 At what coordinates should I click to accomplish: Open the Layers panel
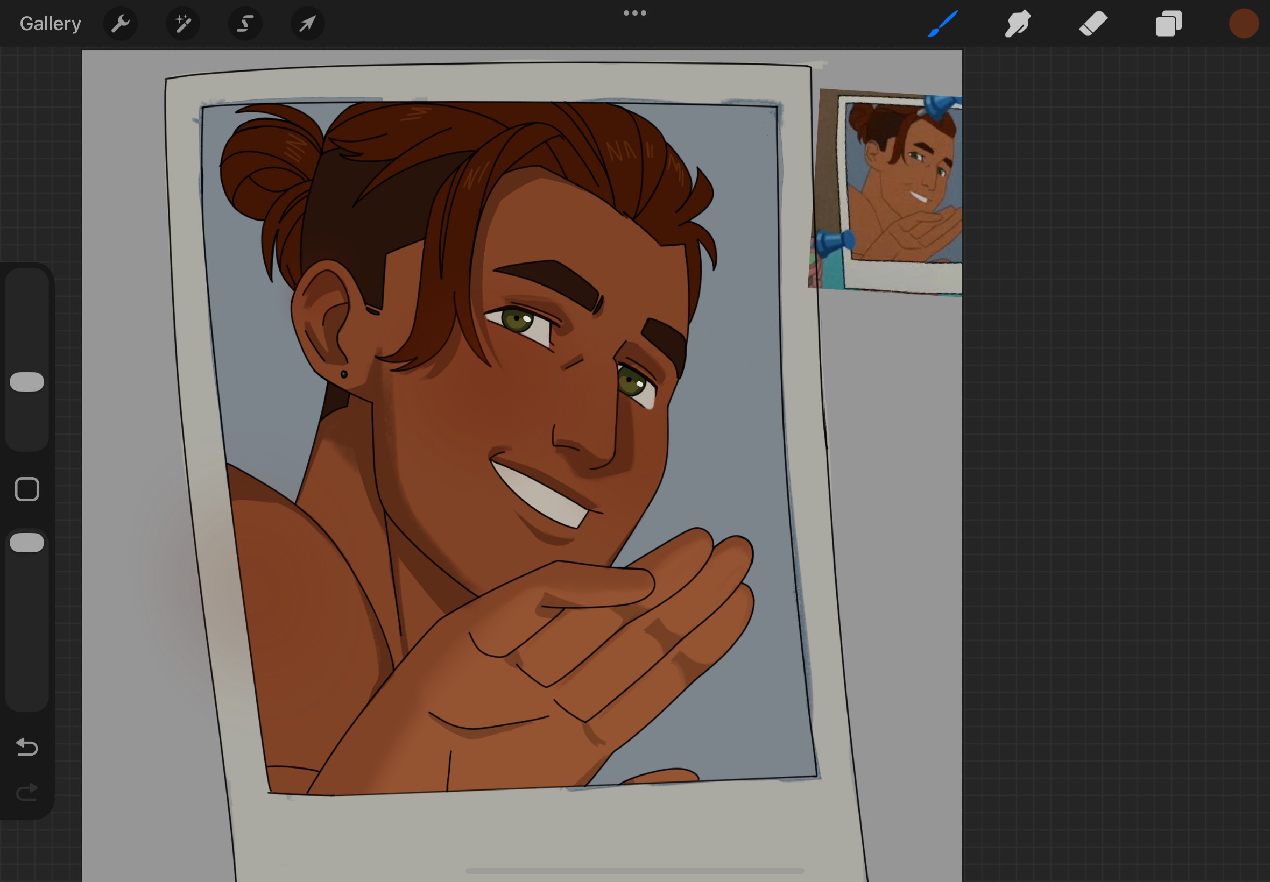[x=1168, y=24]
